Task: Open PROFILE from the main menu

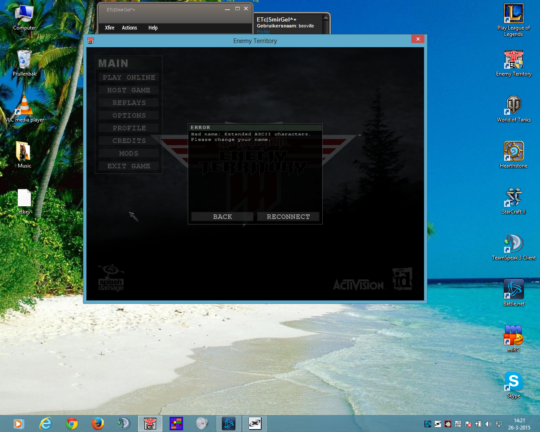Action: tap(129, 128)
